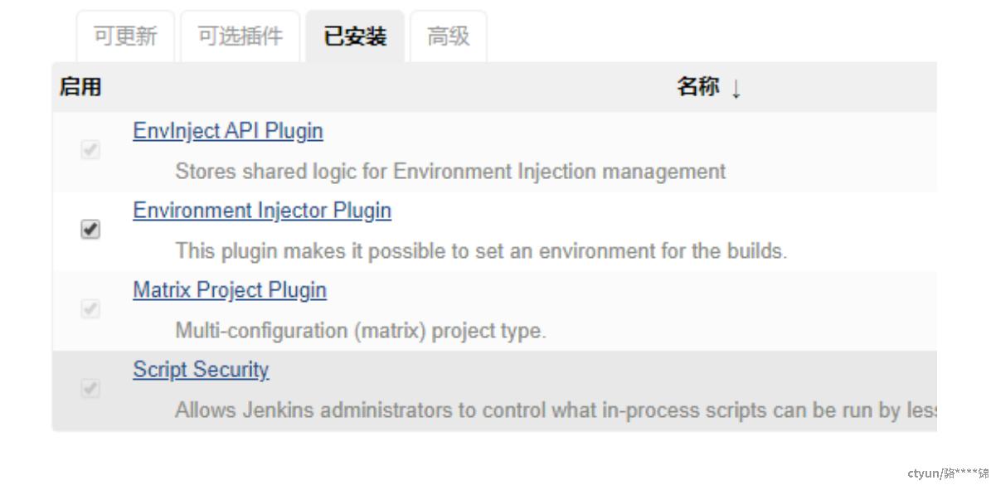991x485 pixels.
Task: Toggle the Matrix Project Plugin checkbox
Action: click(90, 308)
